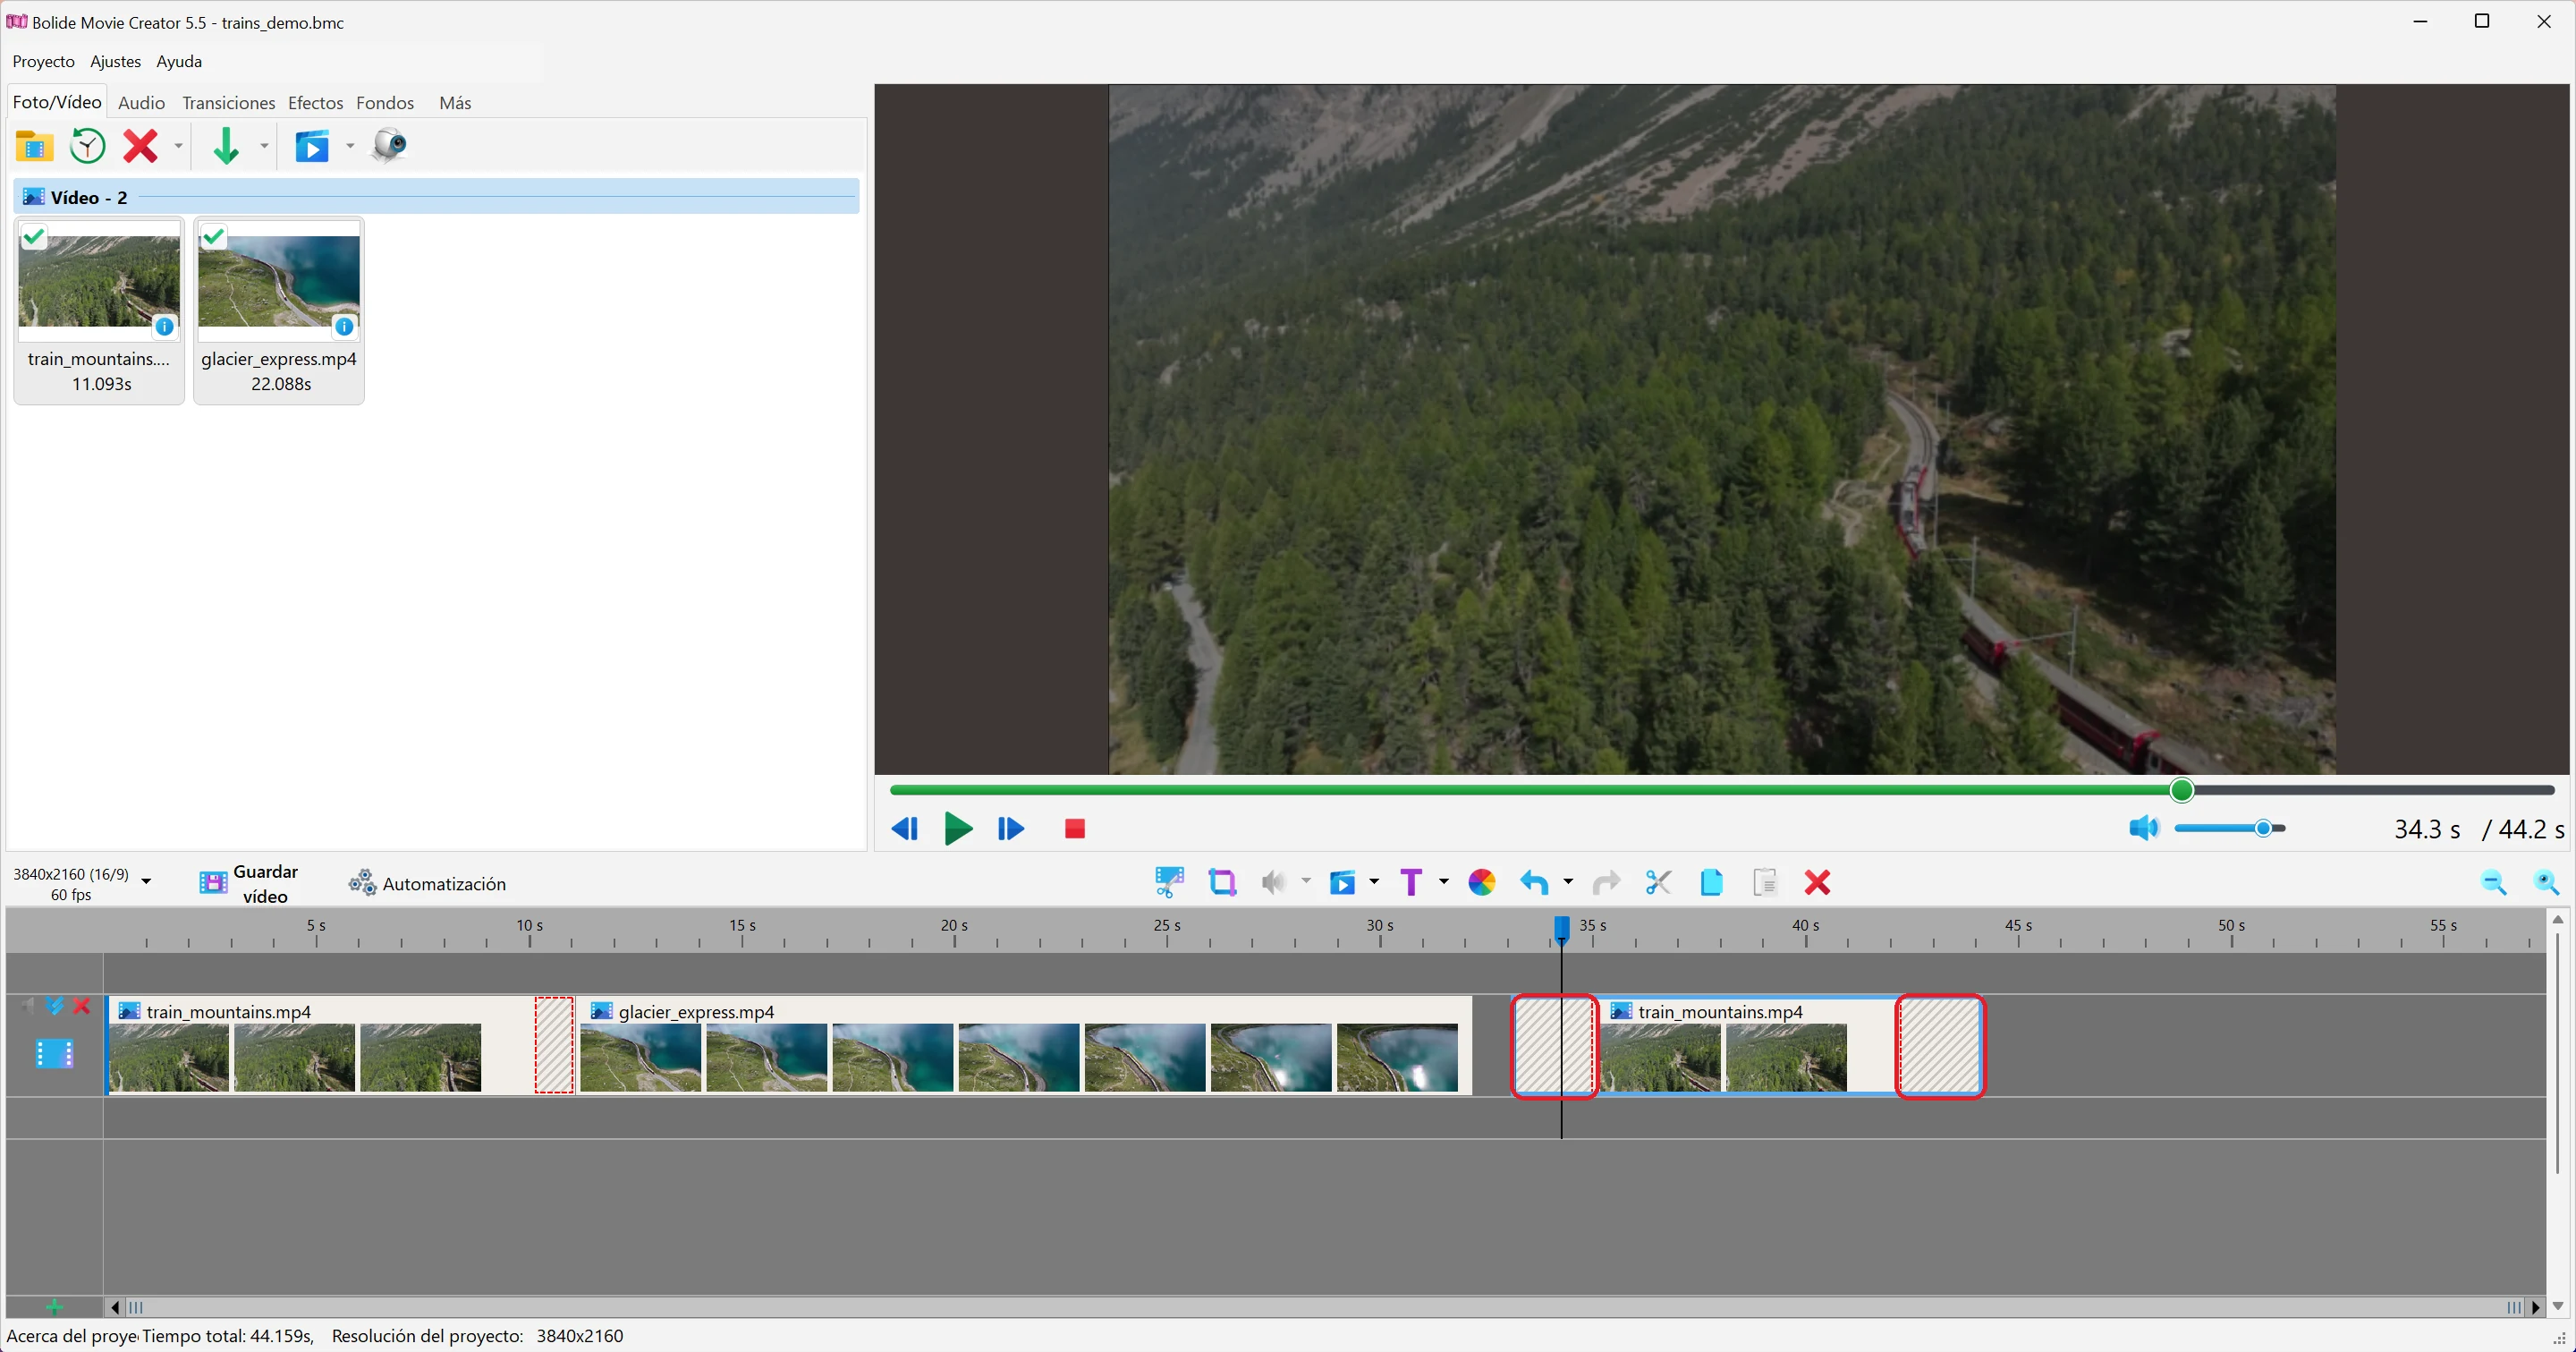Open the webcam capture icon
Viewport: 2576px width, 1352px height.
pos(389,146)
